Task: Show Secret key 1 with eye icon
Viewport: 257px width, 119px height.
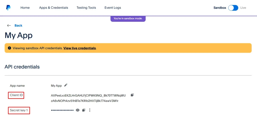Action: 78,110
